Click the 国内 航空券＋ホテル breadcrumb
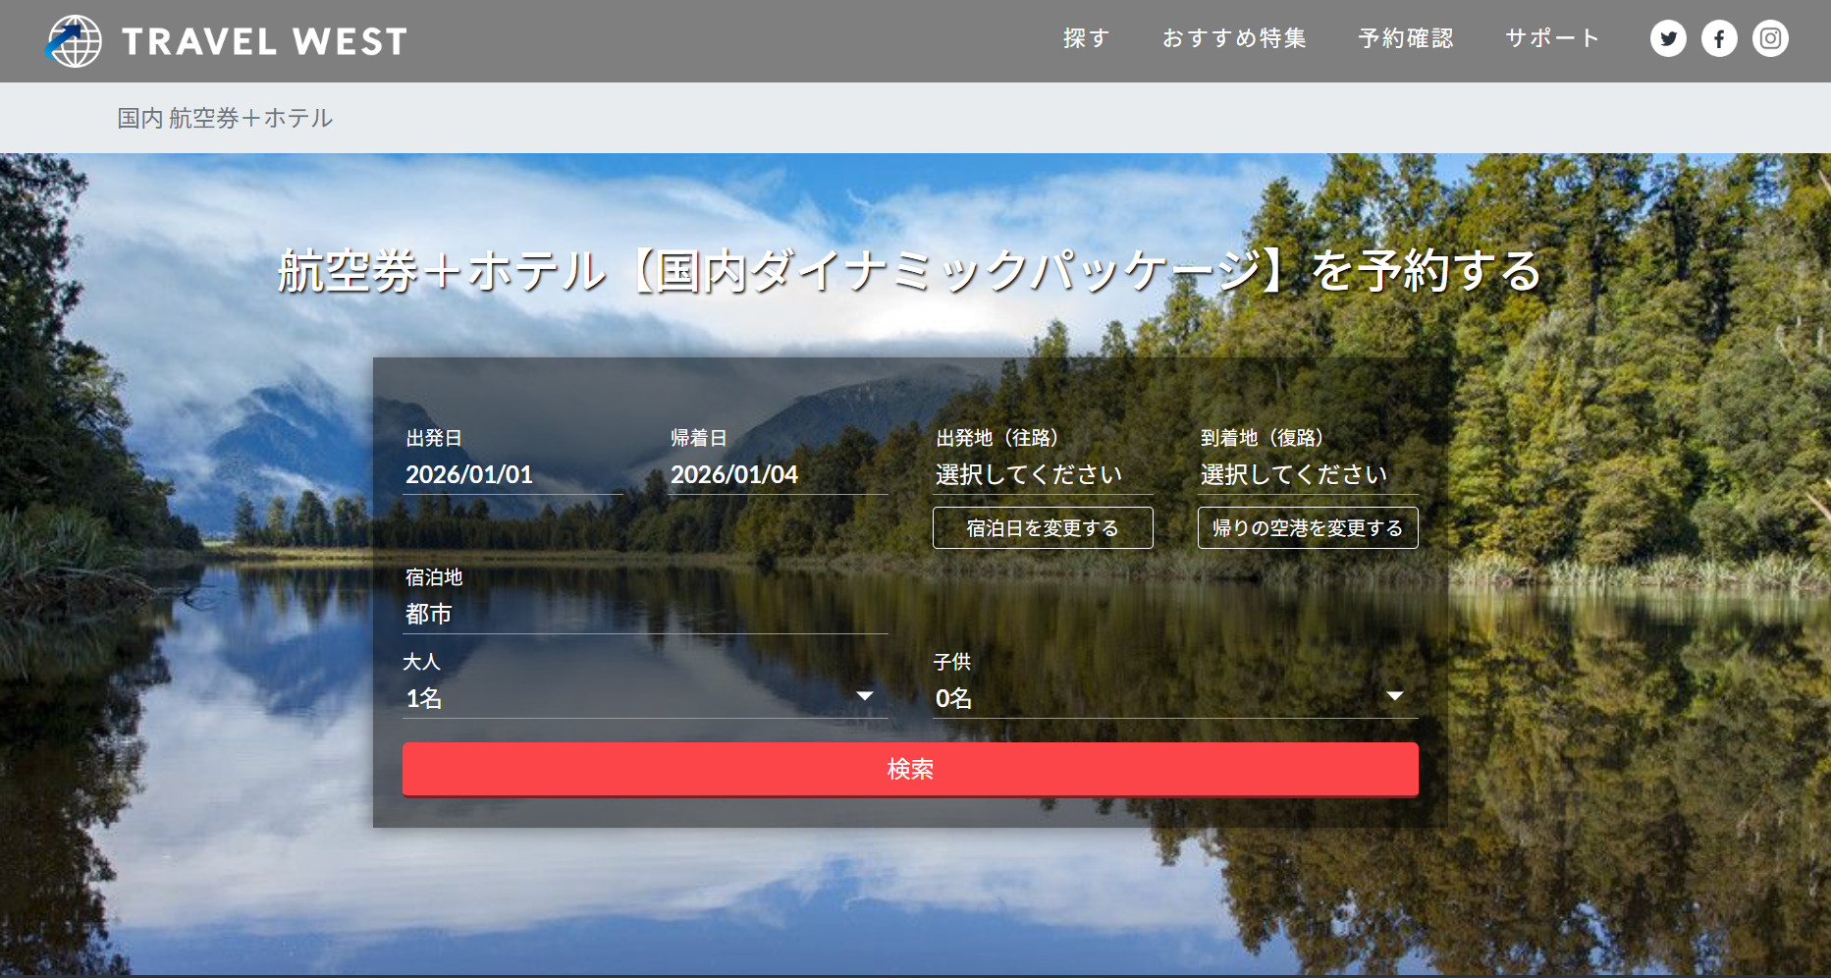The height and width of the screenshot is (978, 1831). (225, 118)
